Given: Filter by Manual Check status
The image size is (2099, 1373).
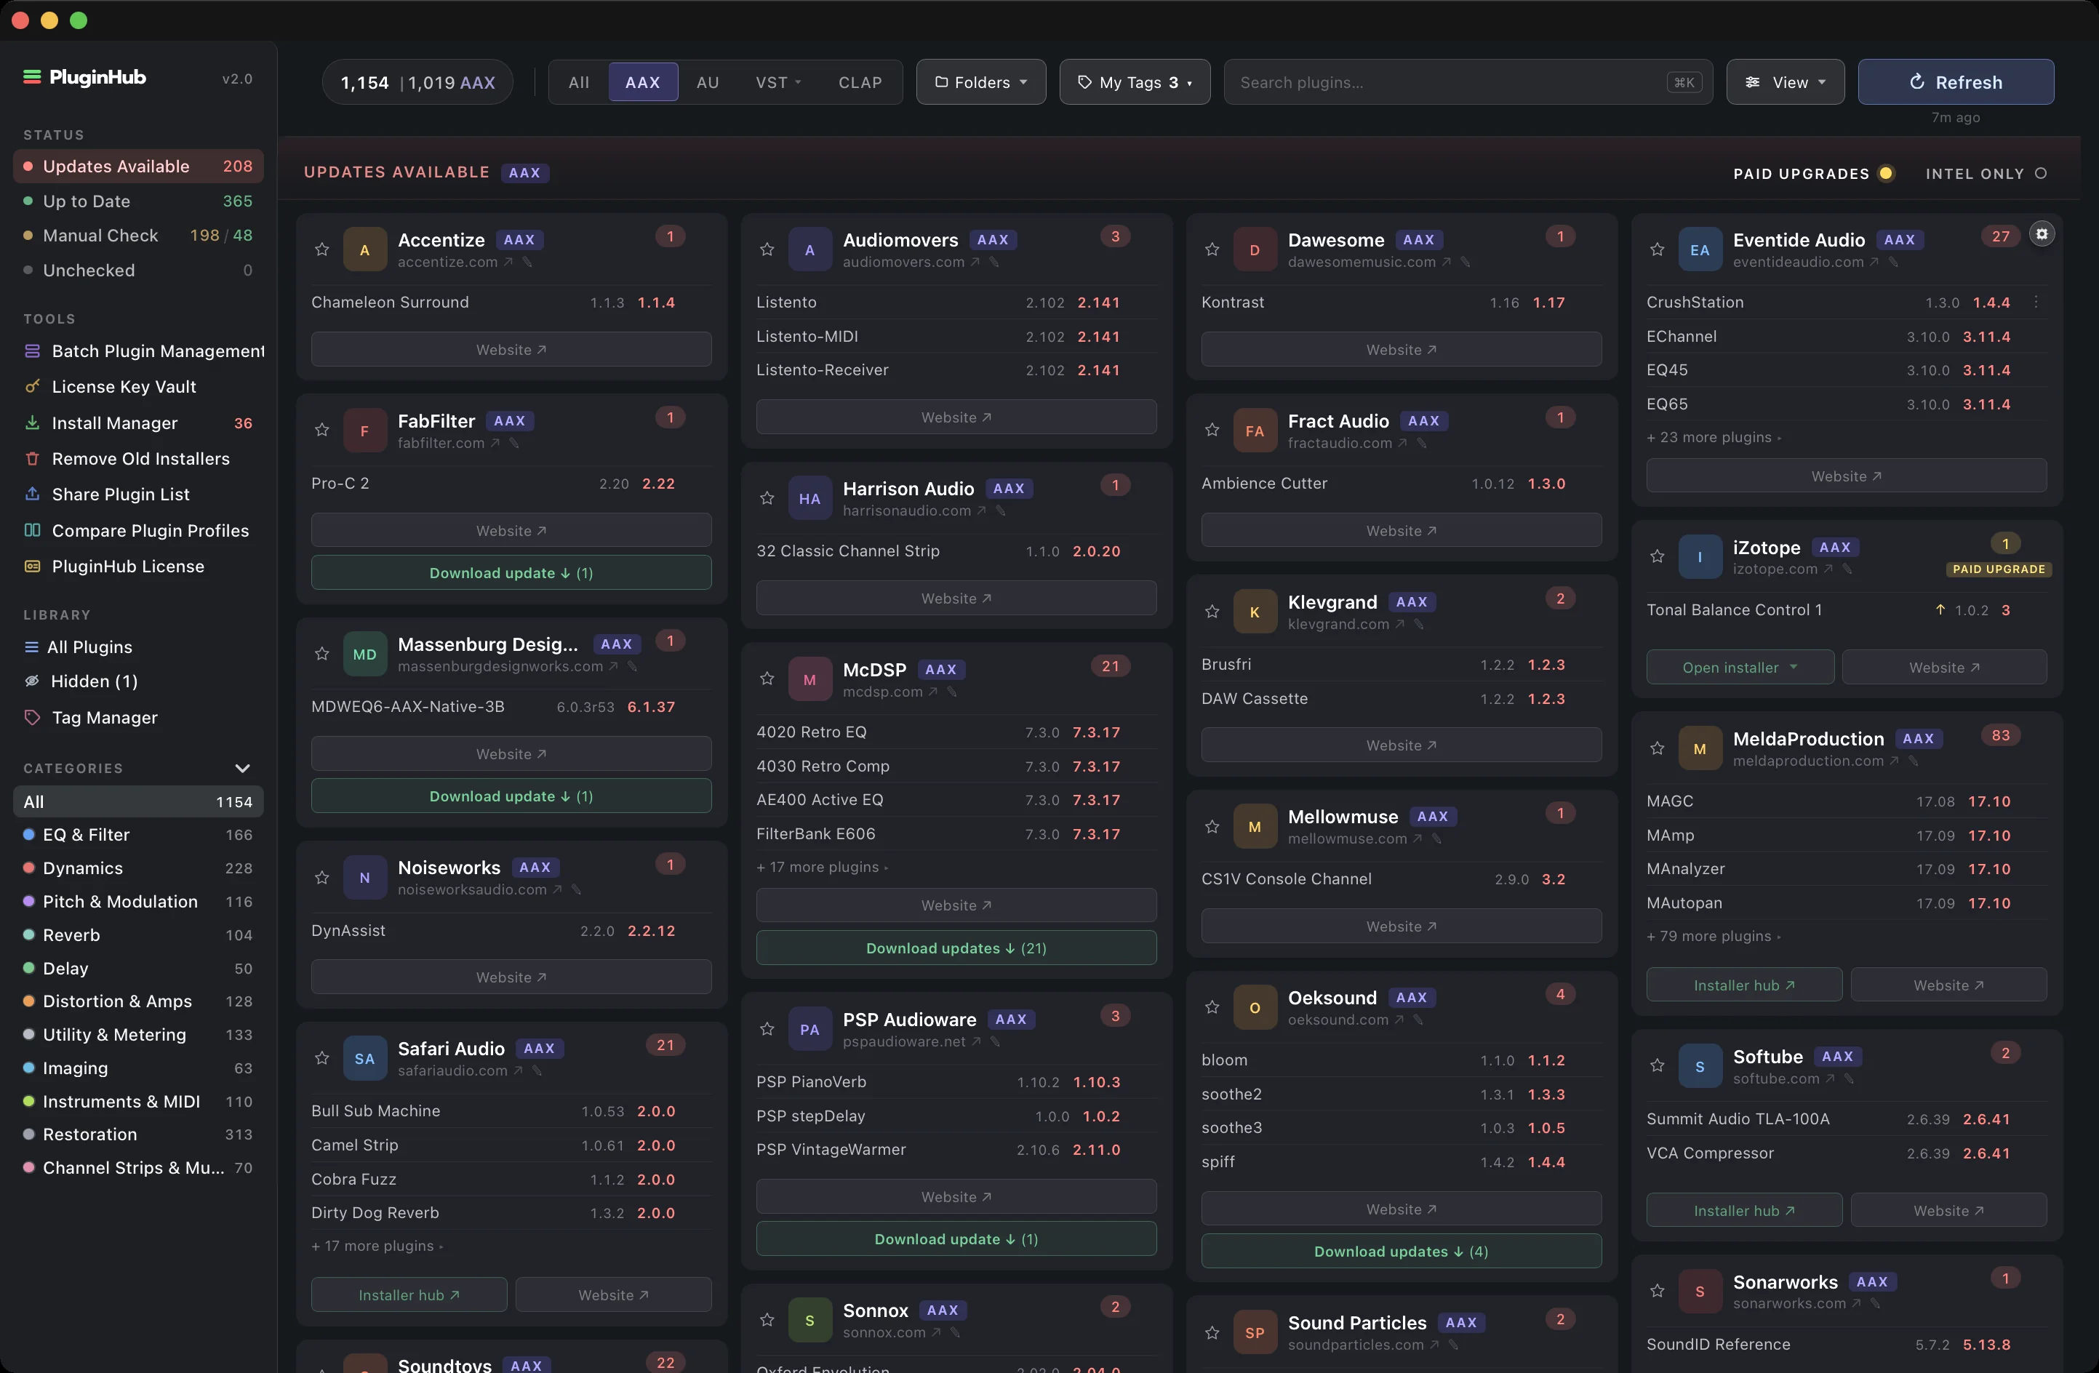Looking at the screenshot, I should pyautogui.click(x=138, y=236).
